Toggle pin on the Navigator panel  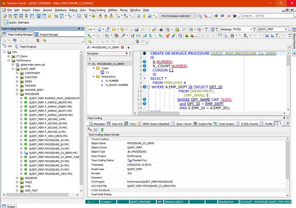click(x=126, y=54)
